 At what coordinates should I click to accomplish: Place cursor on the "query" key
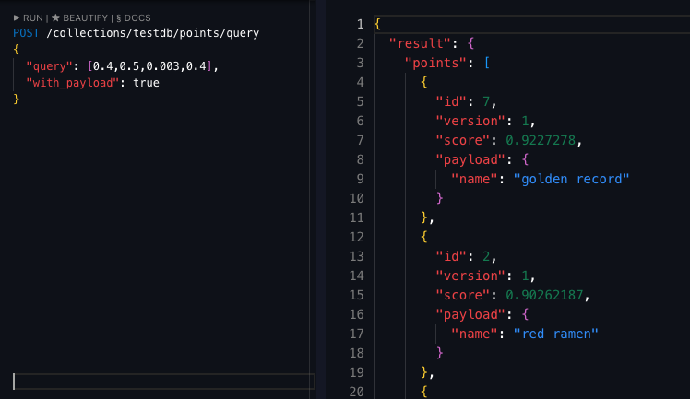46,66
